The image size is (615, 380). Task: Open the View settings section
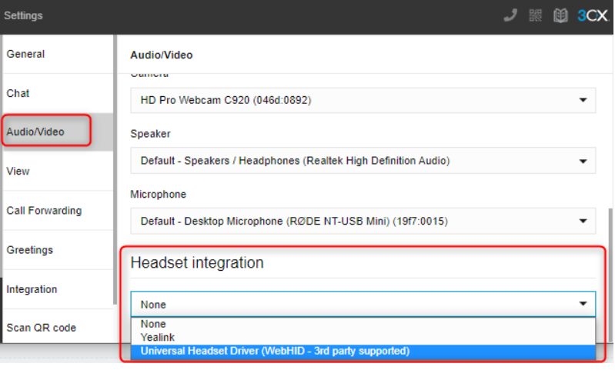[58, 172]
